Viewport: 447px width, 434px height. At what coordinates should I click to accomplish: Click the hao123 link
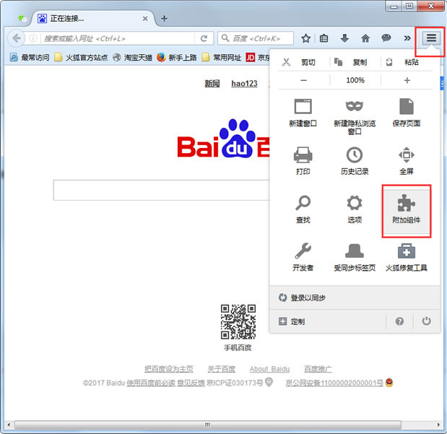click(x=244, y=84)
